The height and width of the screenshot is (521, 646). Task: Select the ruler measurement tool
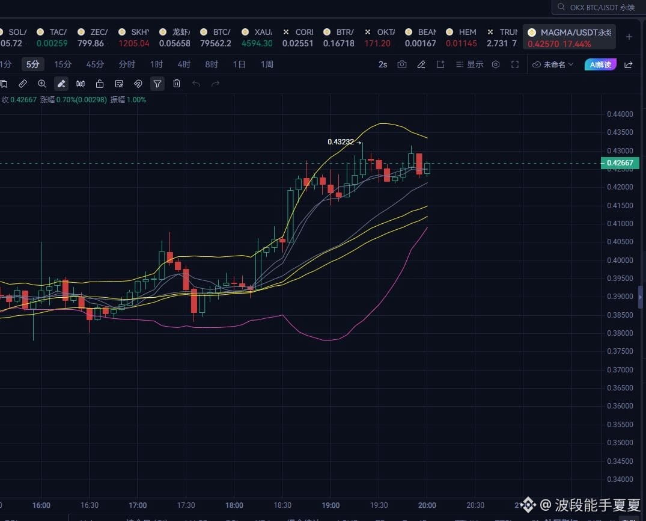coord(23,84)
